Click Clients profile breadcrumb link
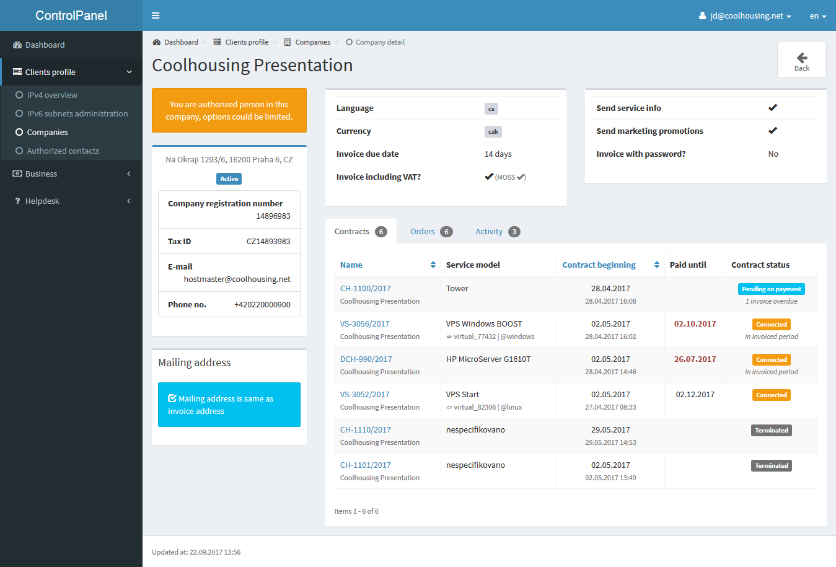Screen dimensions: 836x567 tap(247, 42)
